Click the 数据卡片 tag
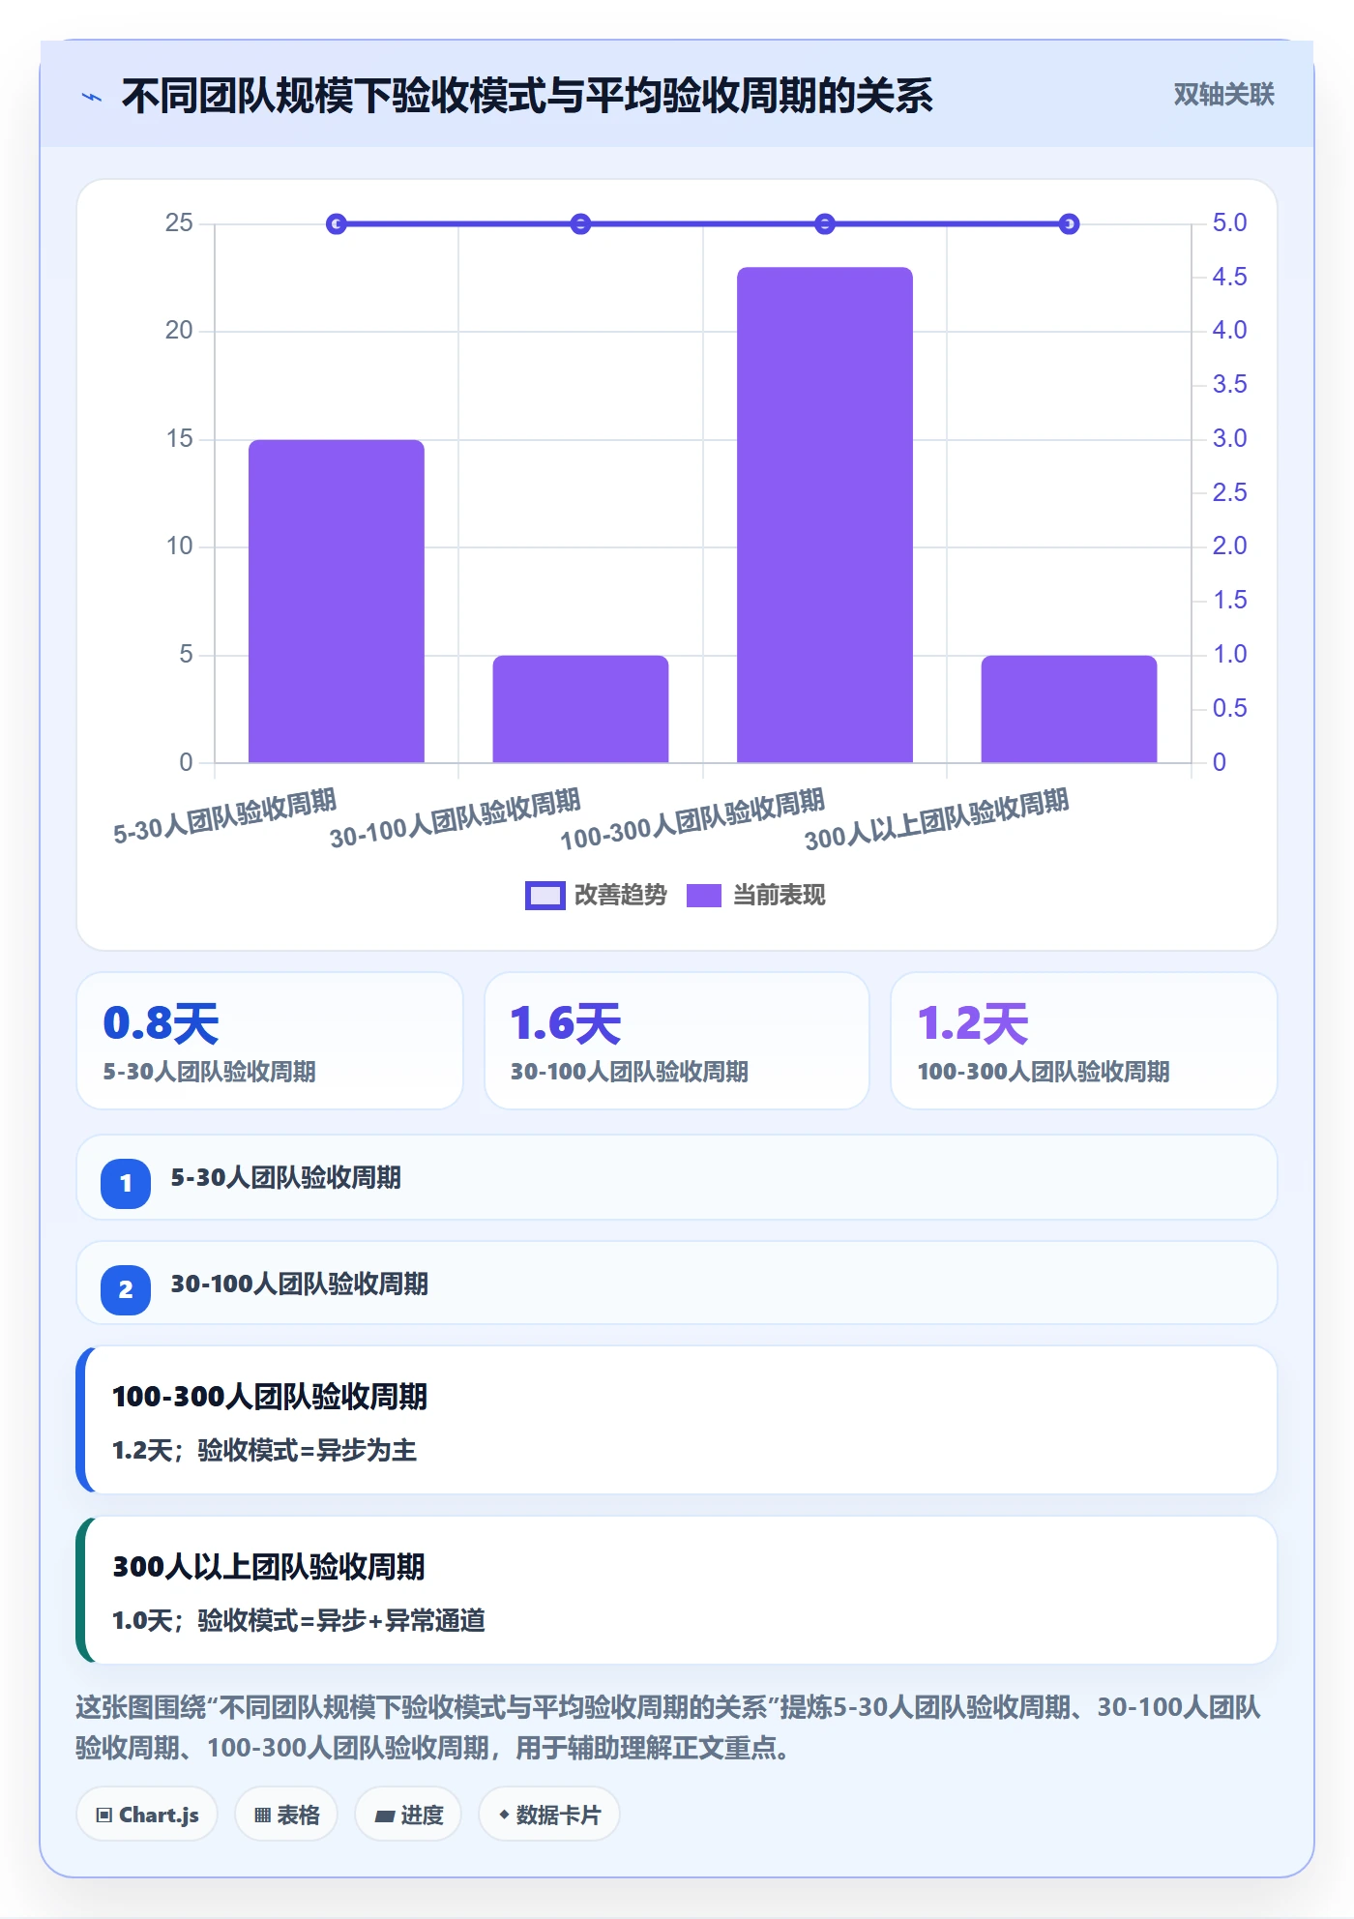1354x1919 pixels. pyautogui.click(x=549, y=1815)
